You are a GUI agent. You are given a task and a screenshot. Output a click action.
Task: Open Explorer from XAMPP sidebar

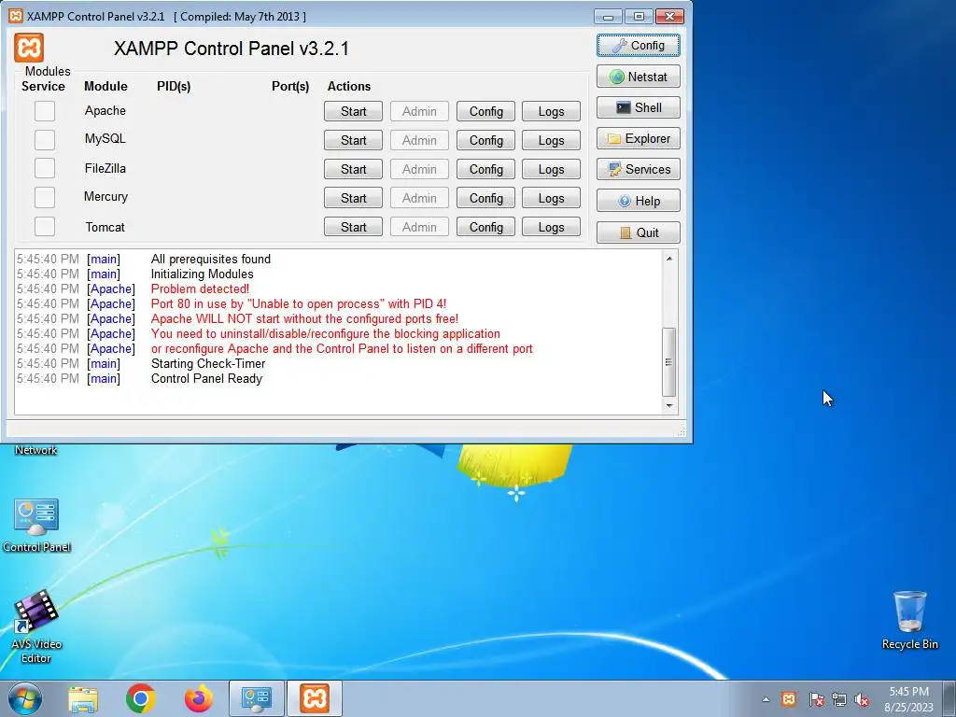coord(639,138)
